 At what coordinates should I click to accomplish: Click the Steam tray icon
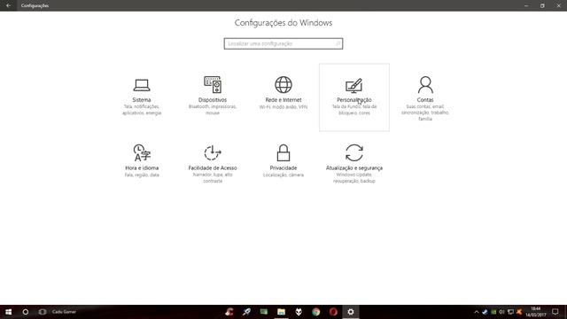pyautogui.click(x=485, y=312)
